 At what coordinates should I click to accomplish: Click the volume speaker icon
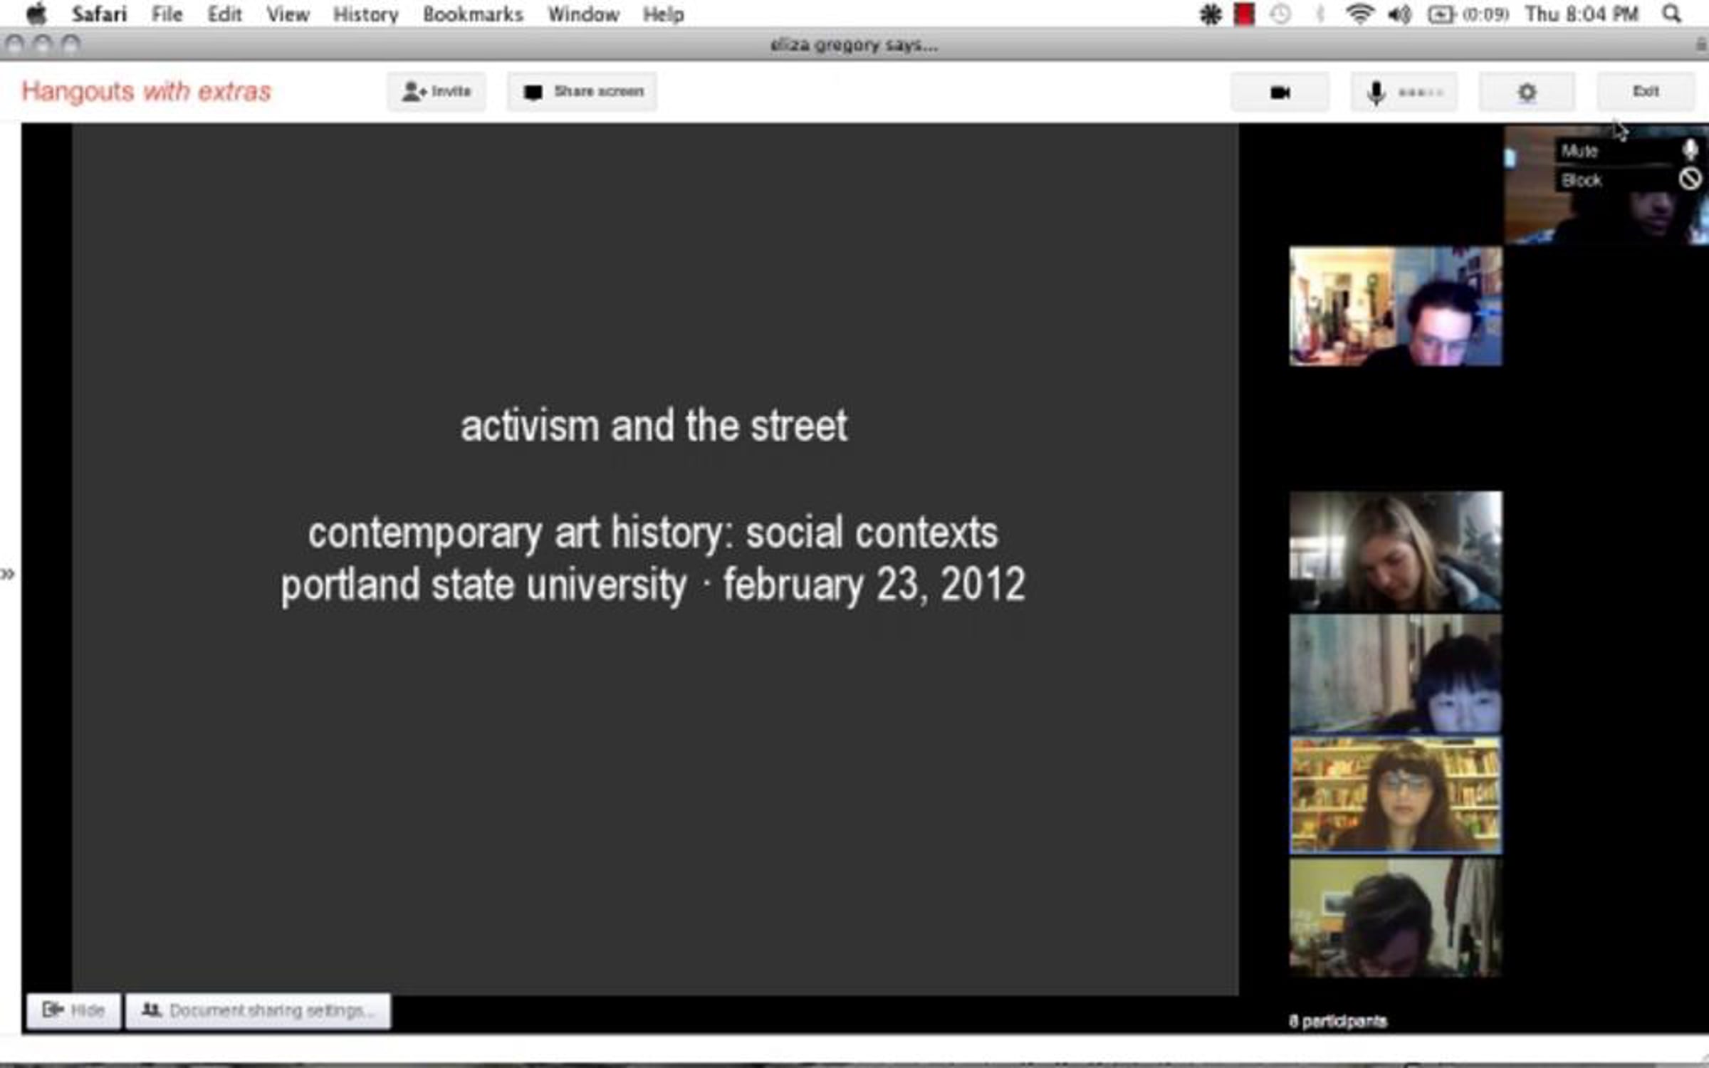pyautogui.click(x=1399, y=14)
